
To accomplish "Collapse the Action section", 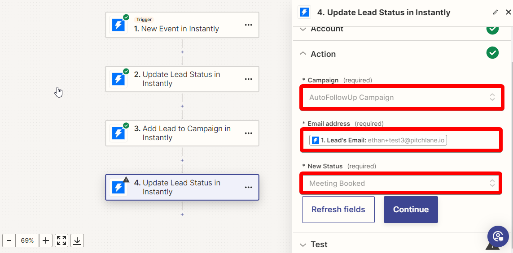I will [303, 54].
